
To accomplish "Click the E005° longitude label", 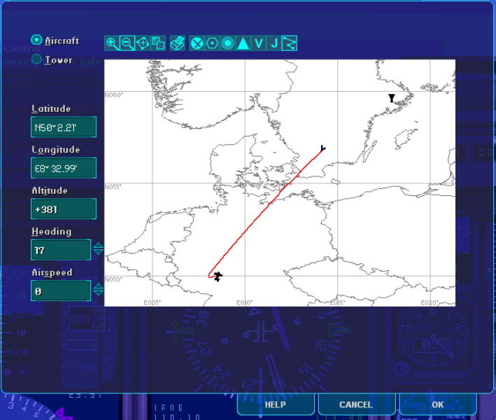I will coord(152,303).
